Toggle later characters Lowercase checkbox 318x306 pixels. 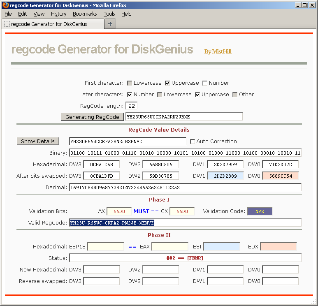(x=160, y=95)
